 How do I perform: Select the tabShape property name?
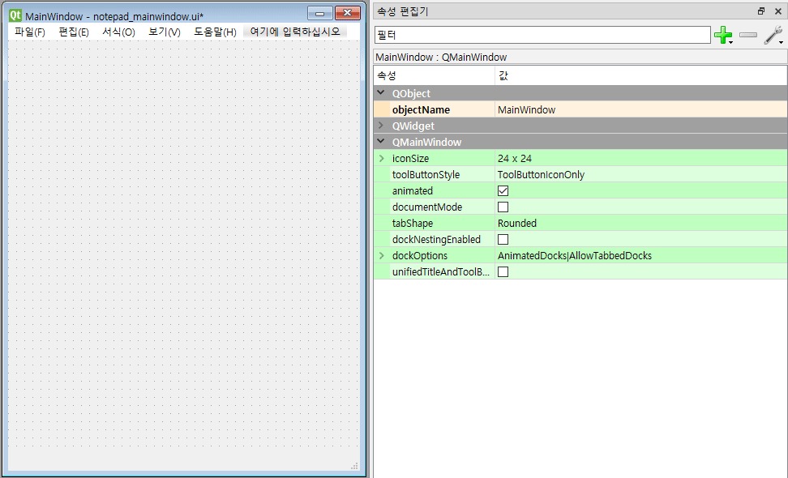[x=412, y=223]
